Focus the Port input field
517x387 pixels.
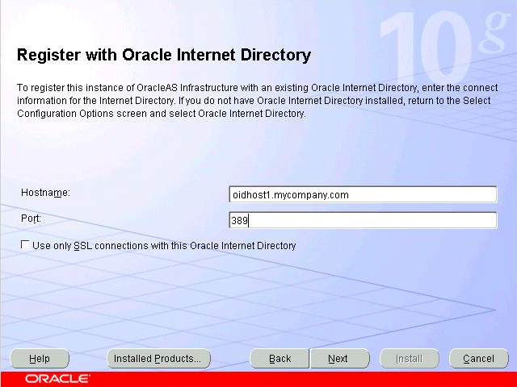tap(363, 220)
